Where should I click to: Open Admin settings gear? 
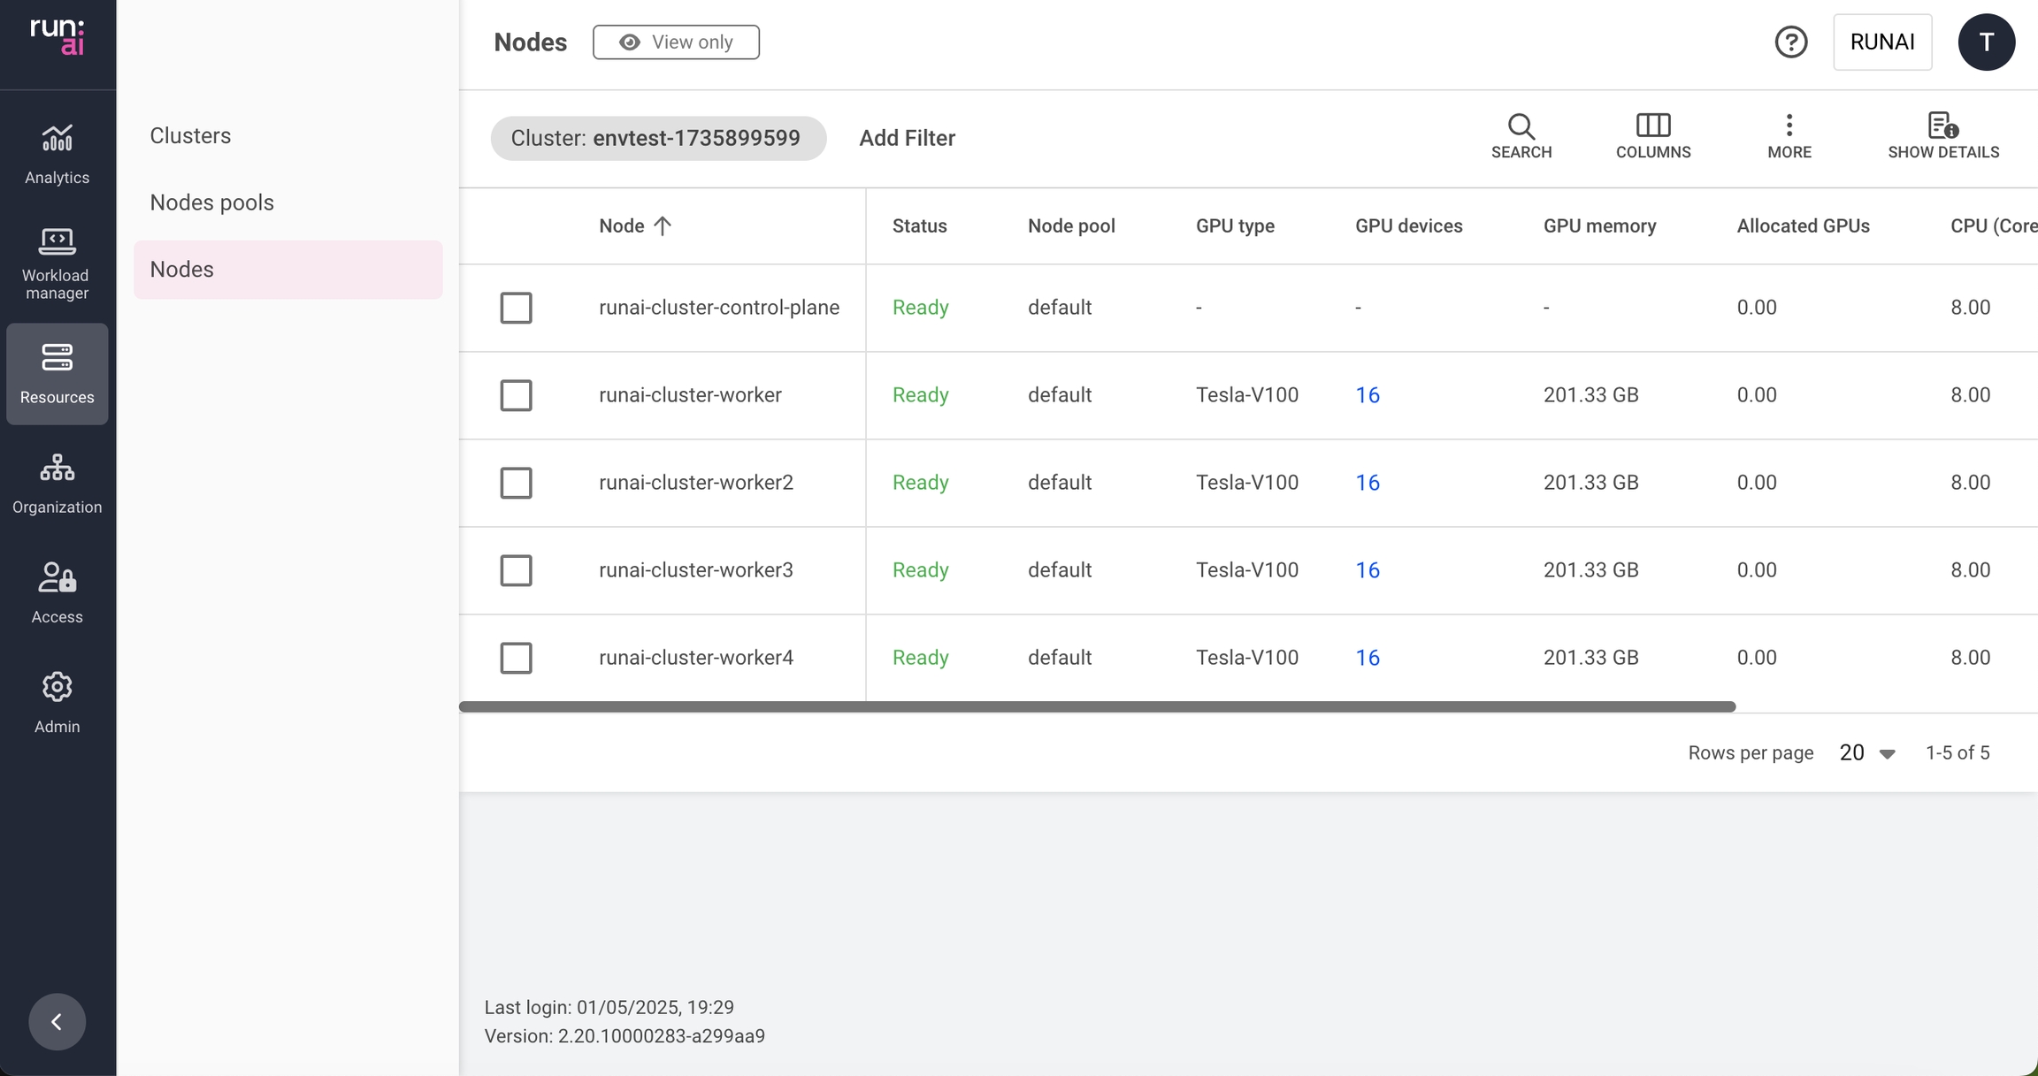point(57,687)
